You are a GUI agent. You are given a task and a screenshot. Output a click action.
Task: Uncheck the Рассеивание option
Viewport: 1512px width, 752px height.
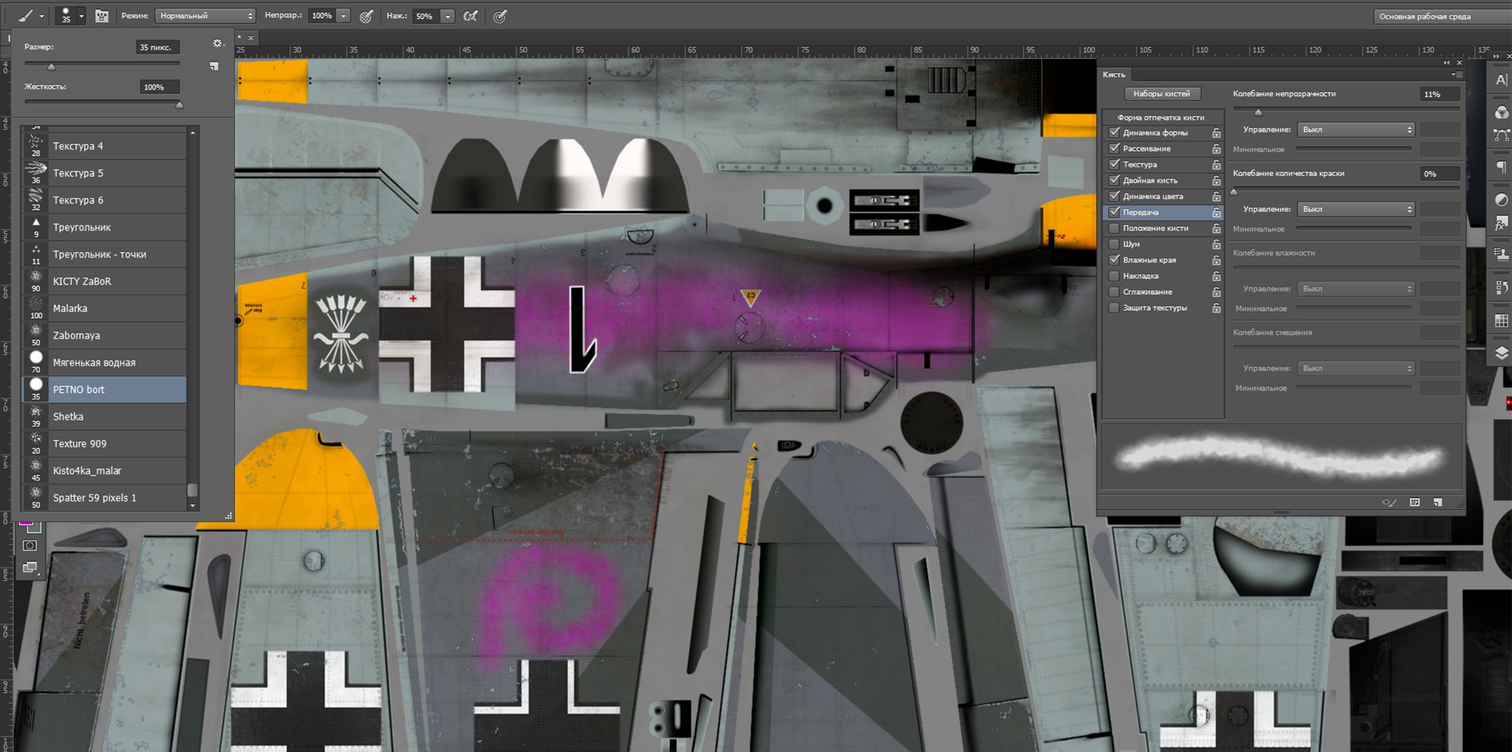tap(1113, 148)
